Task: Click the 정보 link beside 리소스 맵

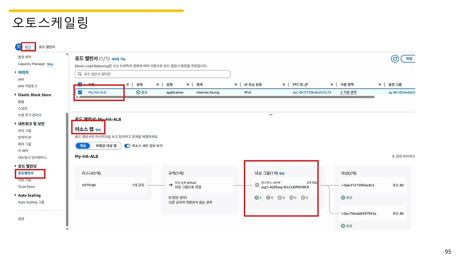Action: click(98, 129)
